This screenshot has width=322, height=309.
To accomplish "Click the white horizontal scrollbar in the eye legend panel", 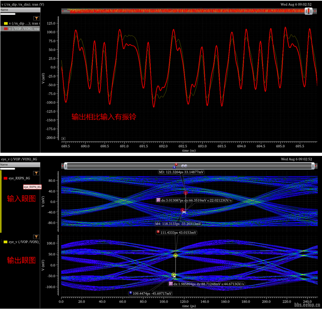I will pos(8,169).
